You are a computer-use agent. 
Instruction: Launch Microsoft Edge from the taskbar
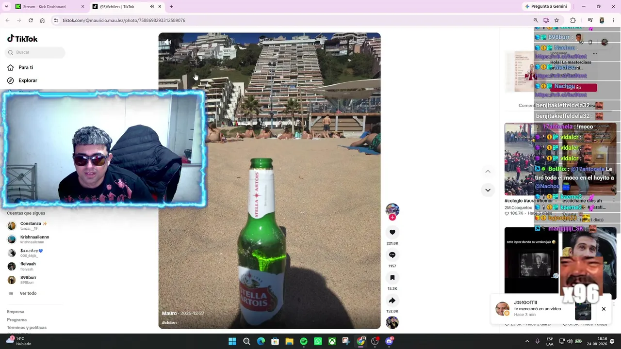pos(261,341)
